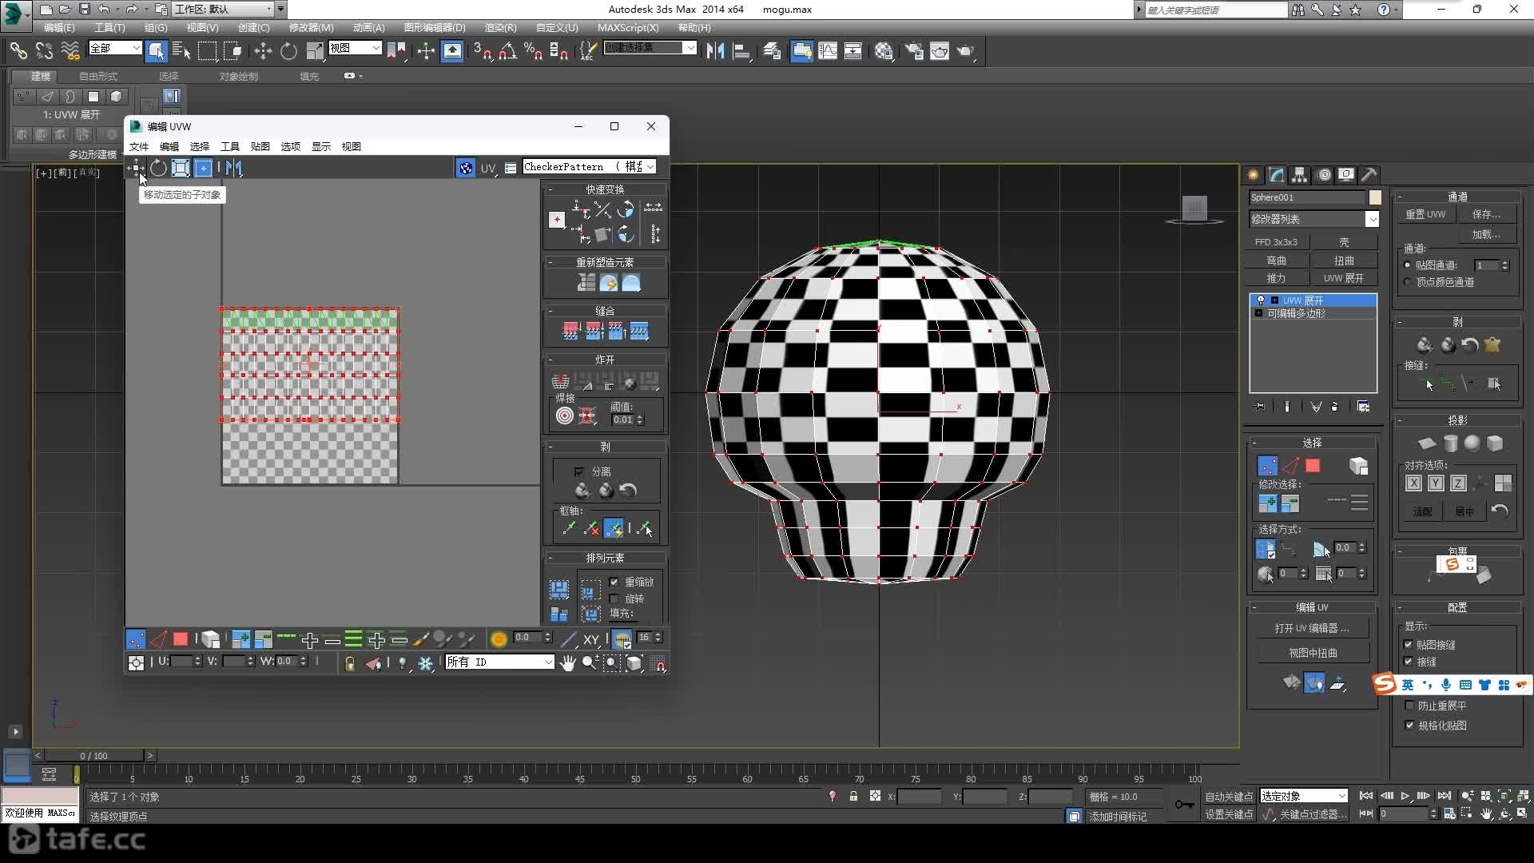1534x863 pixels.
Task: Open the 修改器列表 modifier list dropdown
Action: [x=1314, y=219]
